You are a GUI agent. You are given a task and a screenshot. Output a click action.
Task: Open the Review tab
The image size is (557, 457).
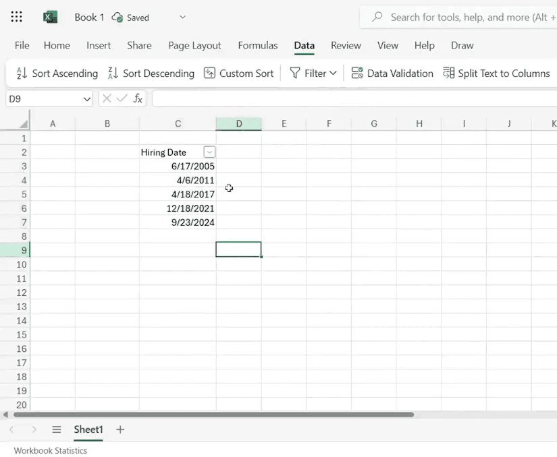tap(346, 45)
